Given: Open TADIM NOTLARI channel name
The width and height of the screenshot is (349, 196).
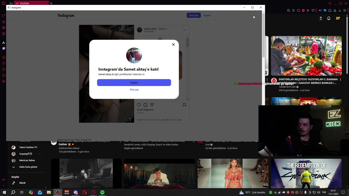Looking at the screenshot, I should click(x=287, y=87).
